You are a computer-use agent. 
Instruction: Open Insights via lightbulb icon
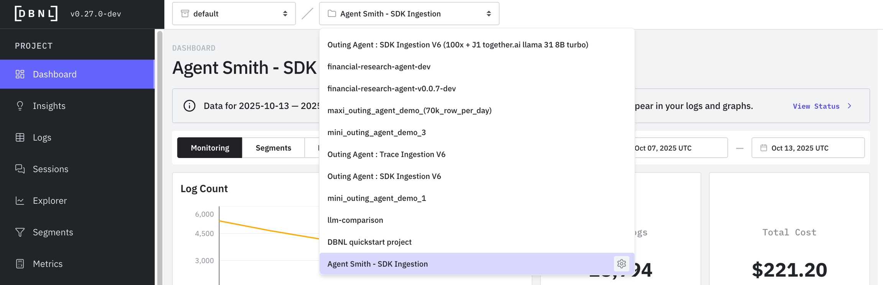pos(20,106)
